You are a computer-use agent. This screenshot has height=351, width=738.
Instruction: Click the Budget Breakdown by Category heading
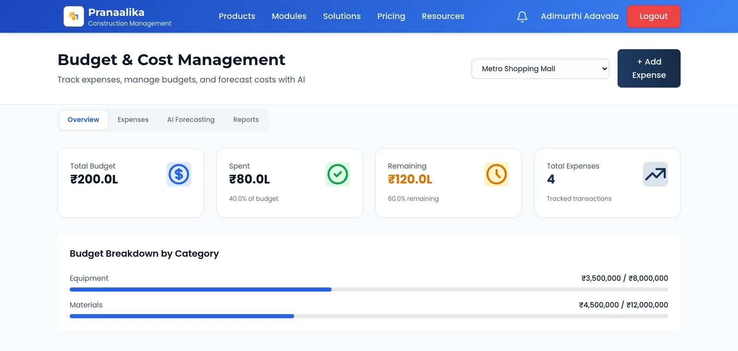pyautogui.click(x=144, y=254)
